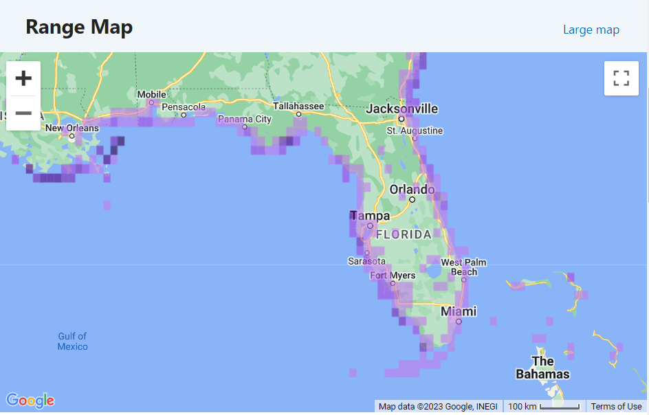Viewport: 649px width, 415px height.
Task: Click the Panama City label
Action: point(245,119)
